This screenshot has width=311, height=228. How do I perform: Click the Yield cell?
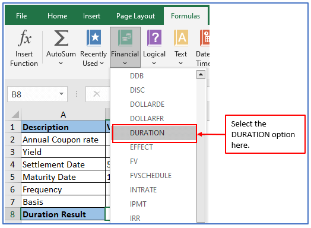pos(63,152)
